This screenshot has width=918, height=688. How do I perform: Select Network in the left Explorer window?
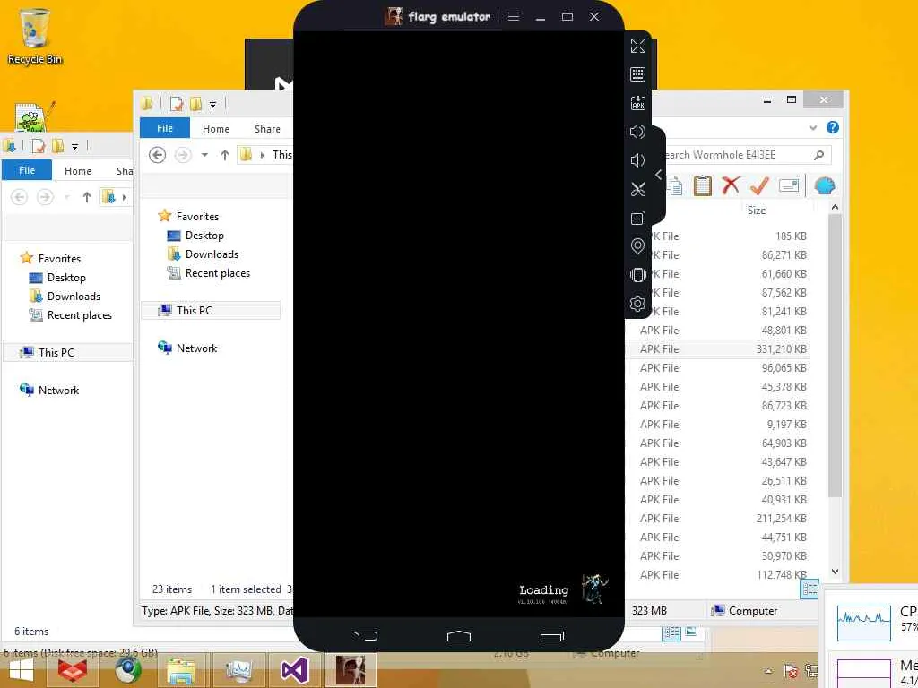pyautogui.click(x=58, y=391)
